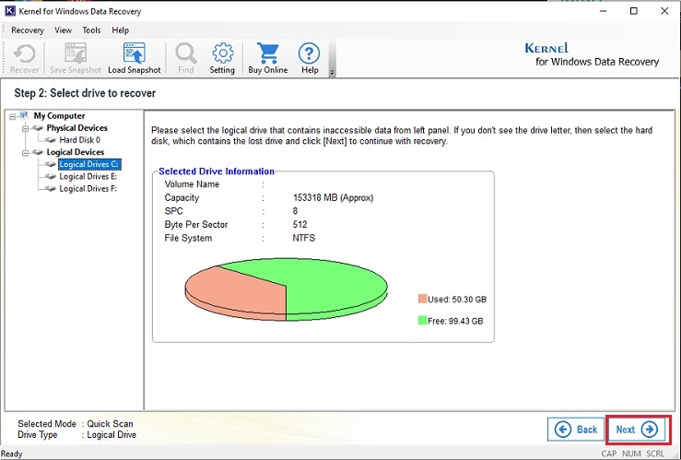This screenshot has width=681, height=460.
Task: Select the Logical Devices tree item
Action: tap(76, 152)
